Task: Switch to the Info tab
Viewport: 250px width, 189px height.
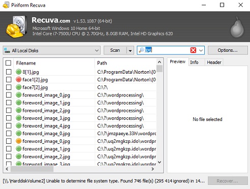Action: click(x=194, y=62)
